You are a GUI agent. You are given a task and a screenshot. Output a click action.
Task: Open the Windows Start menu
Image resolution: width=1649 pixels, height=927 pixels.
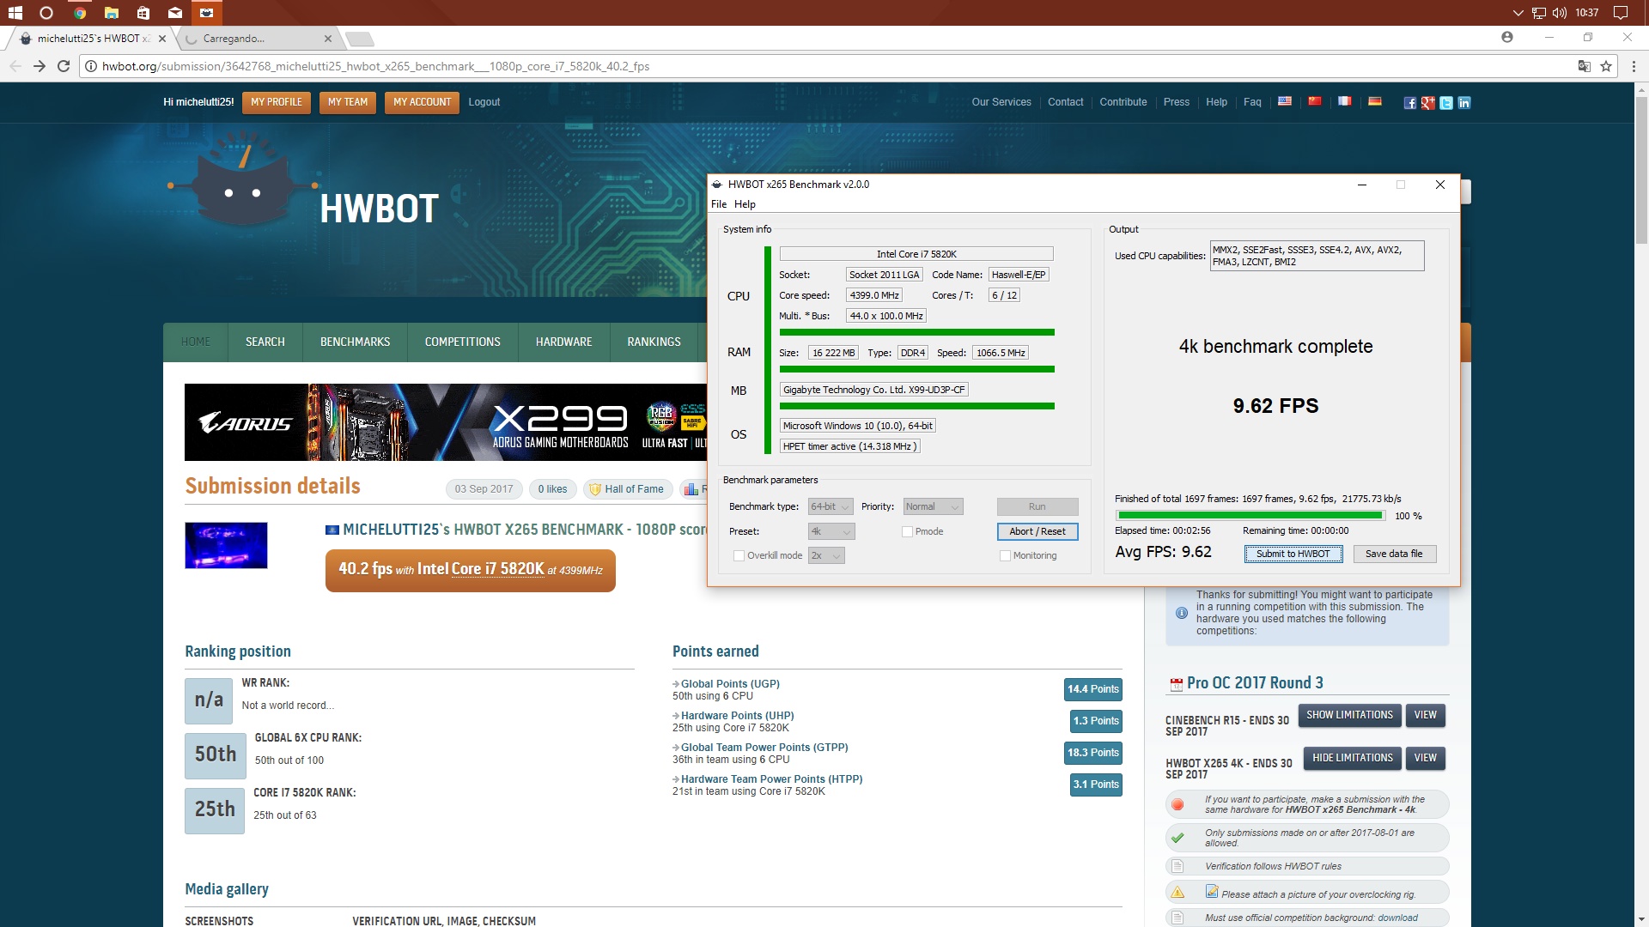point(15,13)
